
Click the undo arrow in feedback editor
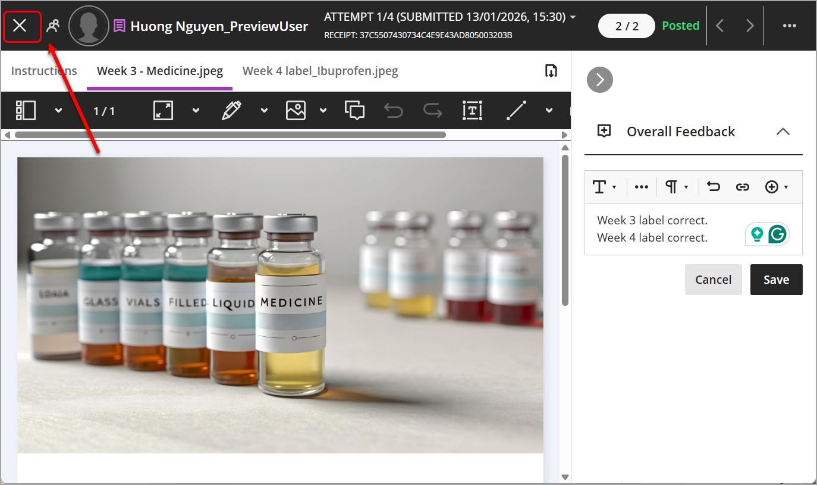714,187
